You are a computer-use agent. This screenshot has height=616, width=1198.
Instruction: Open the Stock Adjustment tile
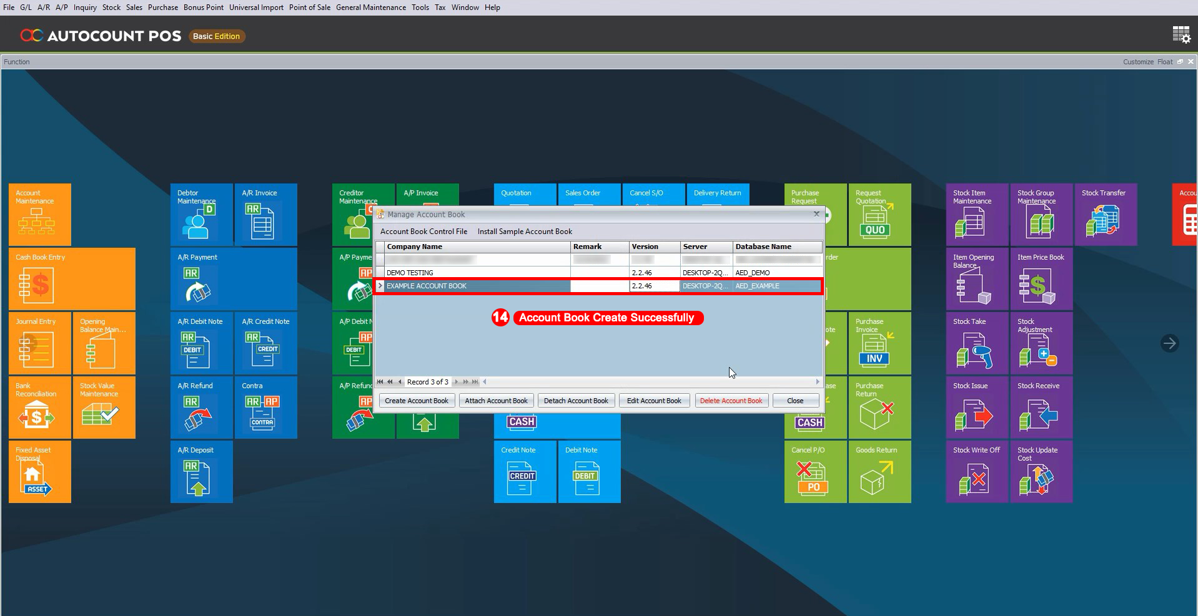pos(1042,343)
